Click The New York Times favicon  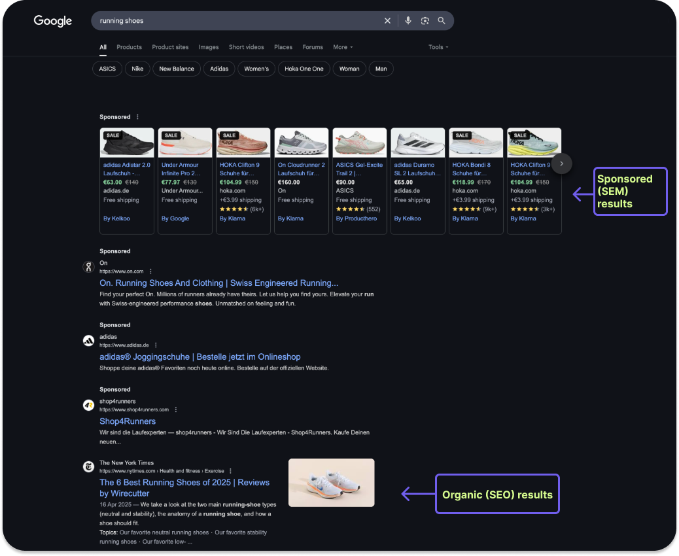pos(89,467)
